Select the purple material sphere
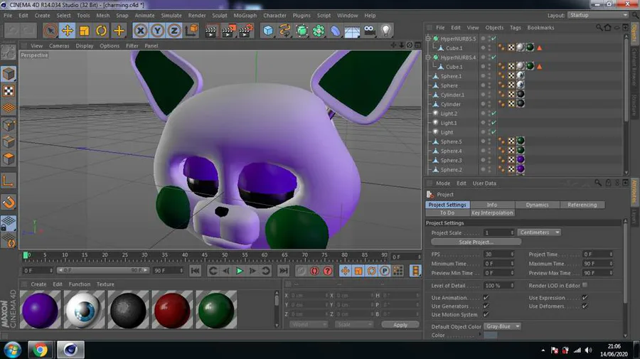This screenshot has width=640, height=359. (40, 310)
